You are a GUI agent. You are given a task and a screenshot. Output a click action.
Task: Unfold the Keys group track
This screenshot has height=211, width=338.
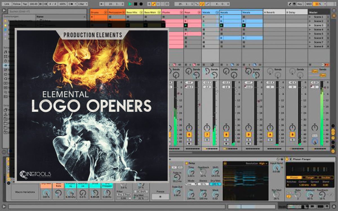click(x=199, y=12)
